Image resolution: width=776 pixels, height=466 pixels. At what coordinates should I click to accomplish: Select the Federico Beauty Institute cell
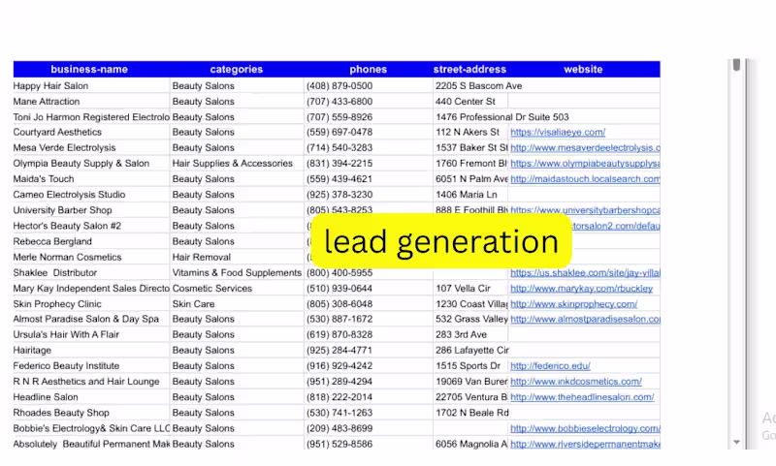91,366
